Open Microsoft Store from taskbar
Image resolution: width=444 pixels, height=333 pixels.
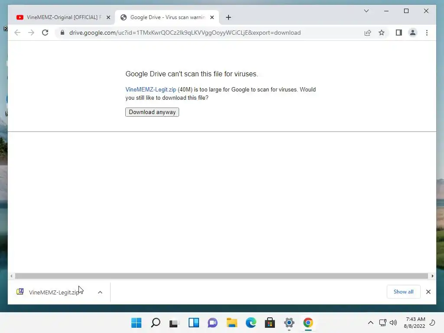pos(270,323)
